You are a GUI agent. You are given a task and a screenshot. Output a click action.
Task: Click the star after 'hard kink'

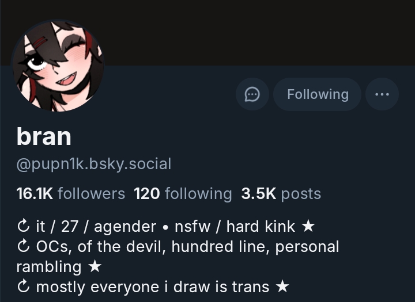[x=308, y=226]
